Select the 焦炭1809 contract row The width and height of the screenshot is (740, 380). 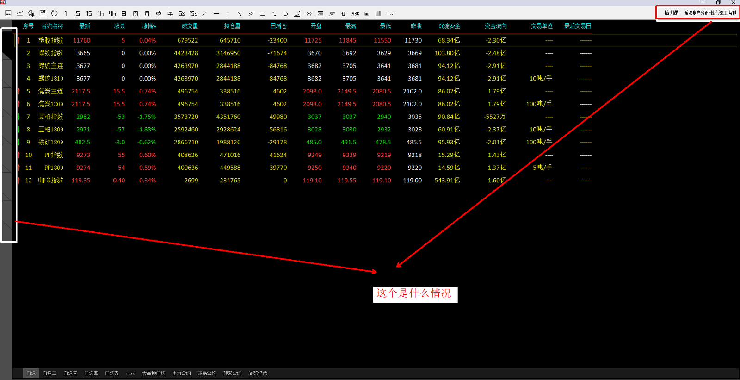click(376, 104)
